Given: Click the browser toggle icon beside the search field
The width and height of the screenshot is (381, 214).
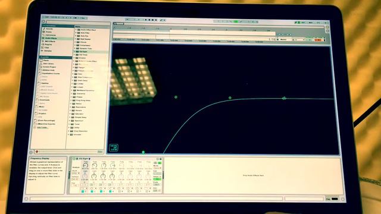Looking at the screenshot, I should (x=44, y=21).
